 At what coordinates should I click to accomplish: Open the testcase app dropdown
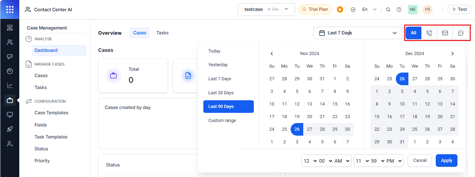[x=266, y=9]
